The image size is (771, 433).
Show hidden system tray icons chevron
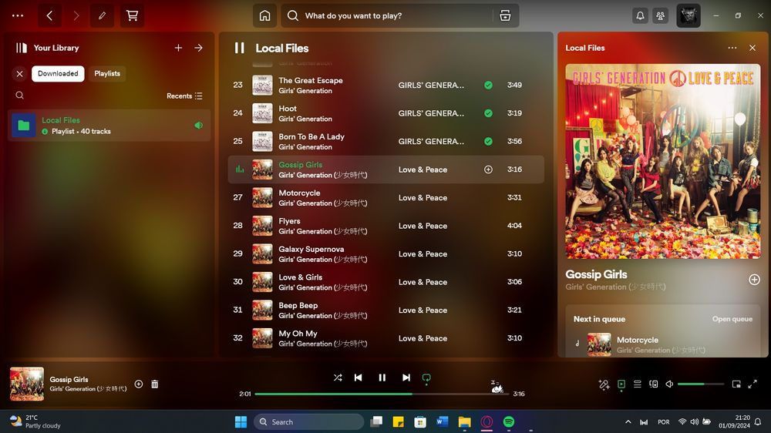point(628,421)
